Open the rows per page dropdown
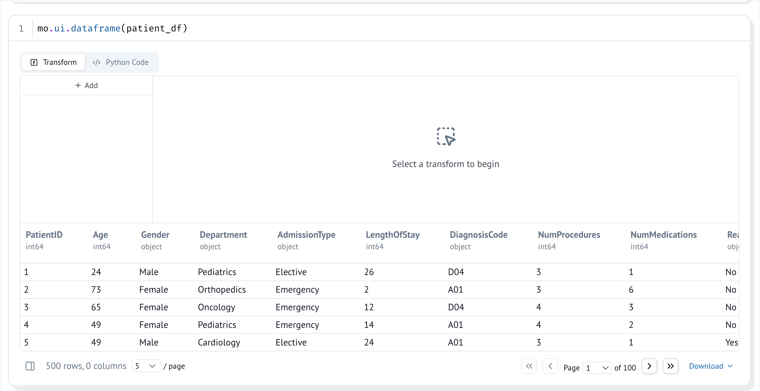The height and width of the screenshot is (391, 760). pos(146,366)
